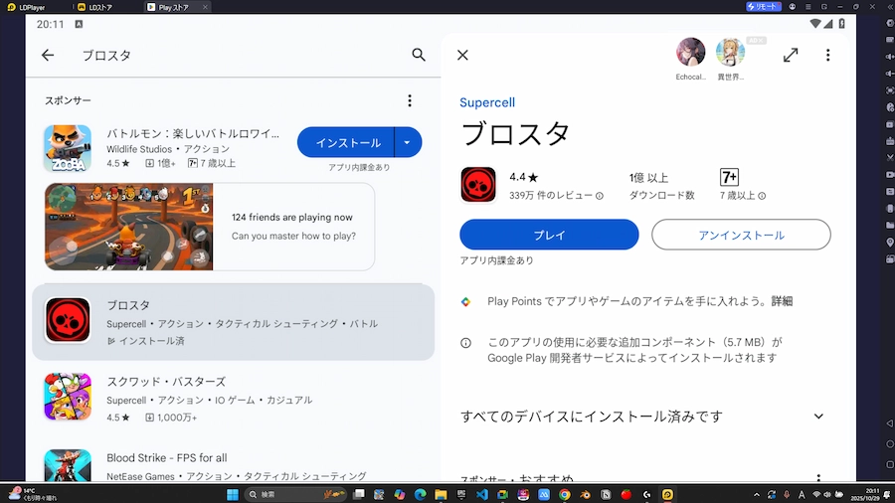The image size is (895, 503).
Task: Click the Supercell developer link
Action: (487, 102)
